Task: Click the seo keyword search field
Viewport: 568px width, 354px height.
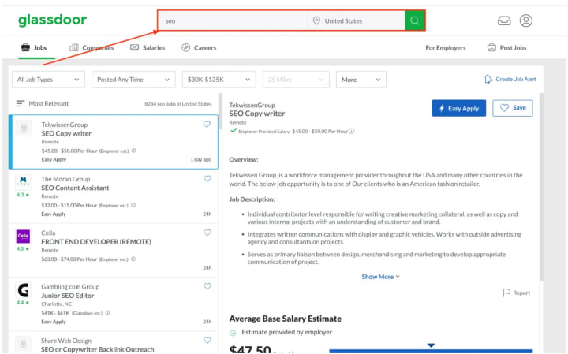Action: [233, 21]
